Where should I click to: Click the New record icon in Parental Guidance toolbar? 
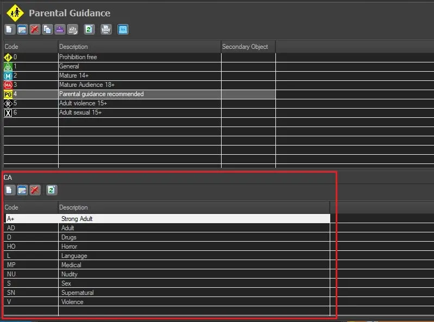point(10,29)
